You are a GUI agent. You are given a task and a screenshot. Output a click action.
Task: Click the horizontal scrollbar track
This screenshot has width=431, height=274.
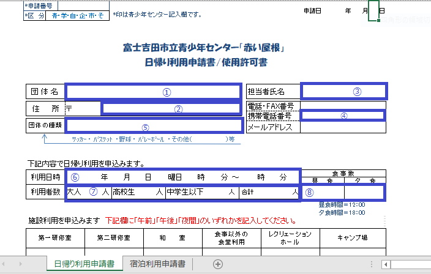click(411, 264)
